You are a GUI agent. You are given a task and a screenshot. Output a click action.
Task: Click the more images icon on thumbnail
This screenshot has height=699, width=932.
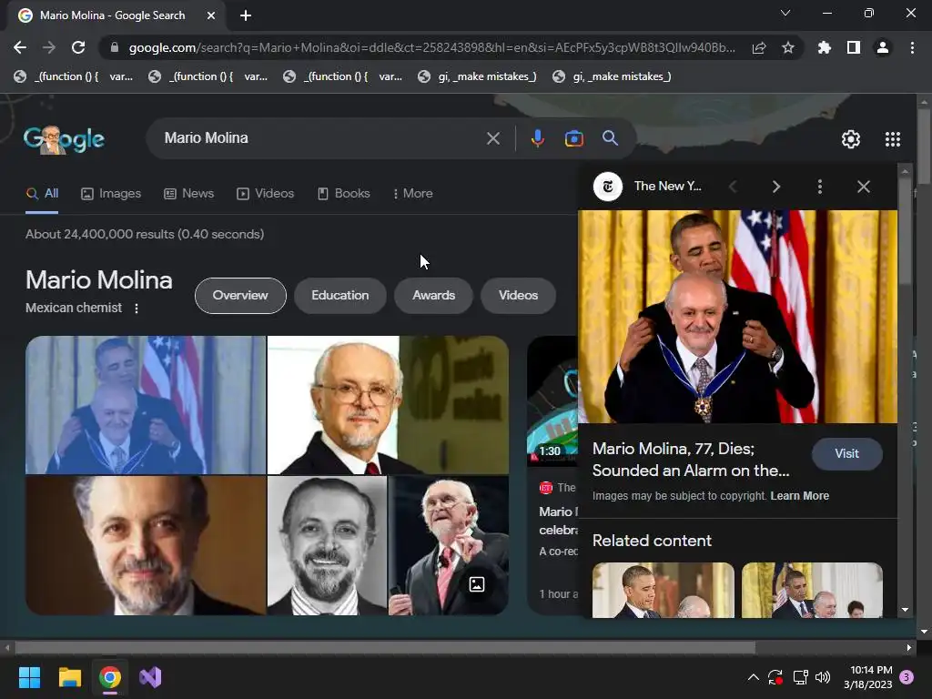[x=477, y=584]
